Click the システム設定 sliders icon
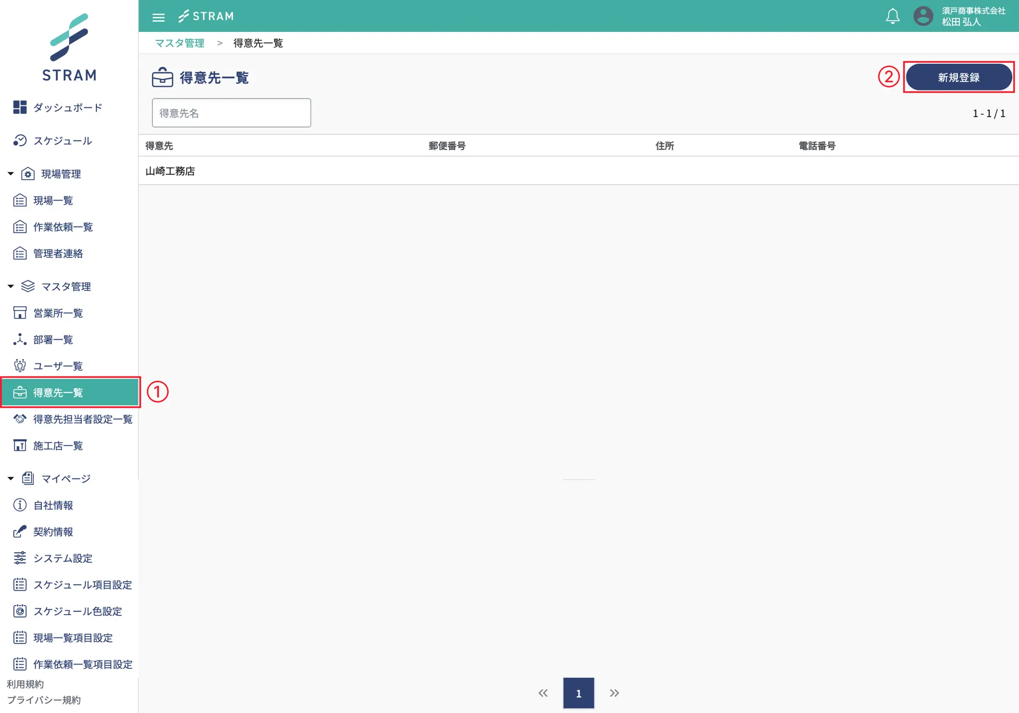Screen dimensions: 1019x713 click(x=20, y=558)
